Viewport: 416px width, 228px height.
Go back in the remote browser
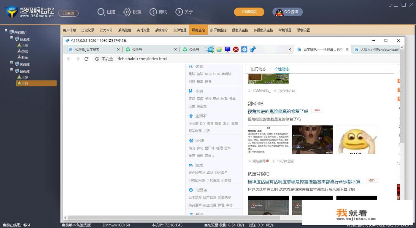(69, 59)
